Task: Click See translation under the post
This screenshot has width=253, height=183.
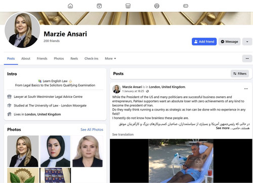Action: 123,134
